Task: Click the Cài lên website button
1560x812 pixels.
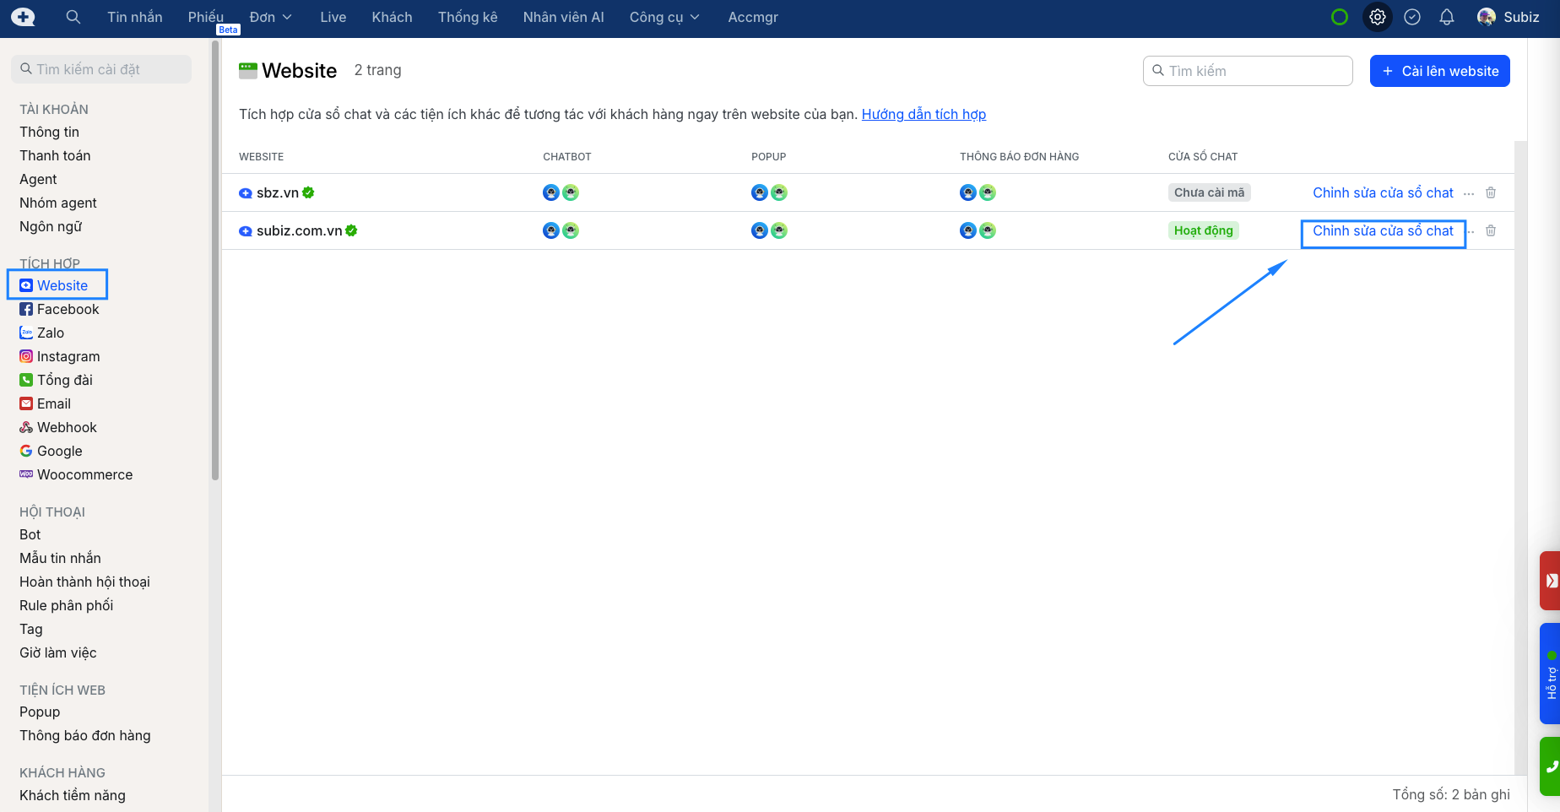Action: [1439, 71]
